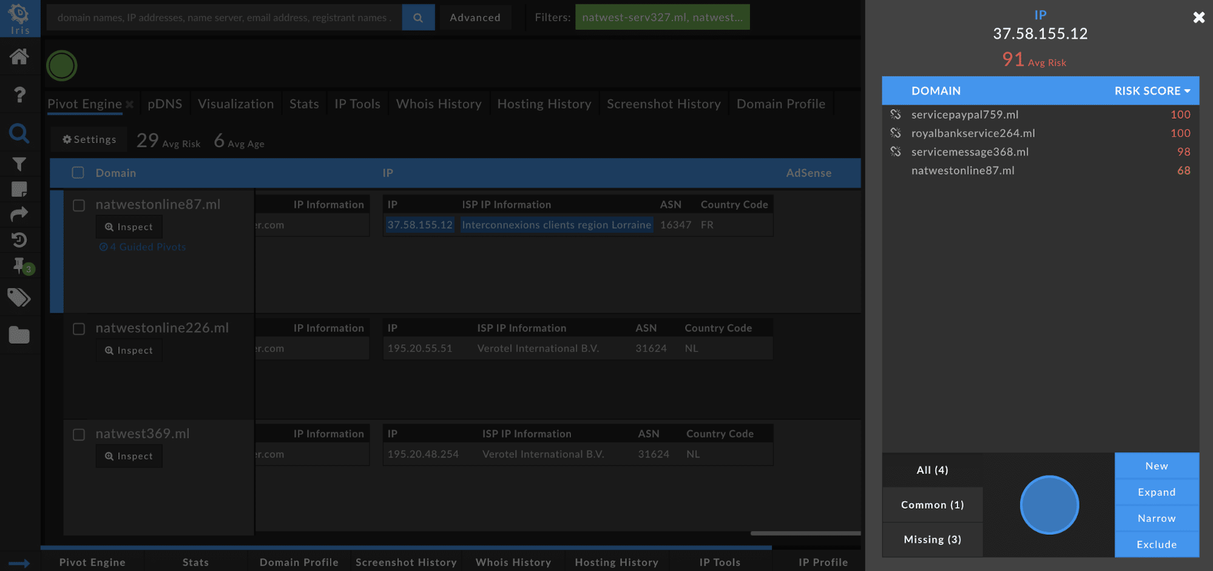Viewport: 1213px width, 571px height.
Task: Open the filter funnel icon
Action: click(x=19, y=164)
